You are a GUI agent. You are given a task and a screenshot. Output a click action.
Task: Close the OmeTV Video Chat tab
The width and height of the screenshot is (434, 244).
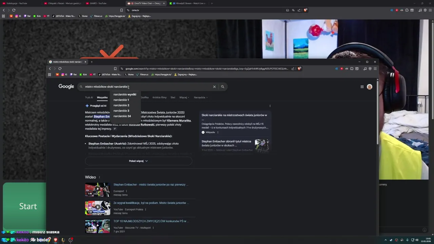(x=164, y=3)
